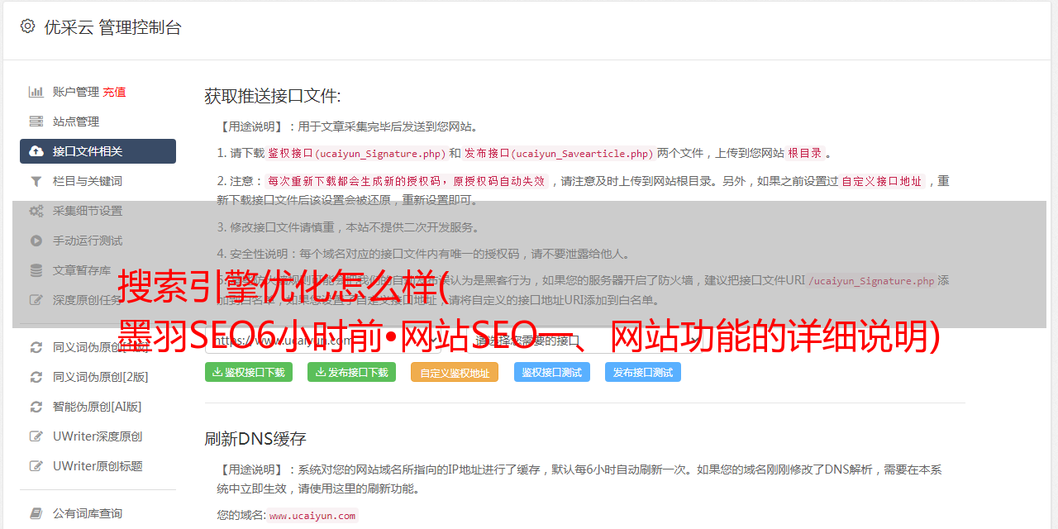Click the refresh icon of 同义词伪原创

36,347
